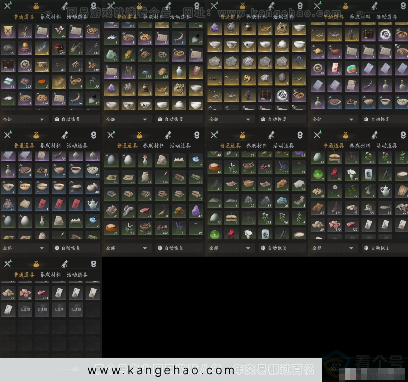This screenshot has height=382, width=408.
Task: Click crossed swords icon in first top-row panel
Action: [x=8, y=5]
